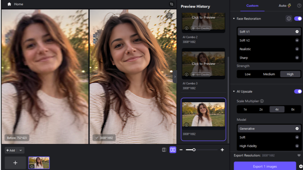The height and width of the screenshot is (170, 303).
Task: Open the Add dropdown arrow
Action: tap(21, 150)
